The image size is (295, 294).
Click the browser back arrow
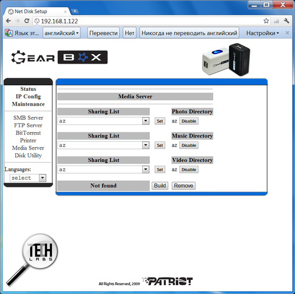point(8,21)
